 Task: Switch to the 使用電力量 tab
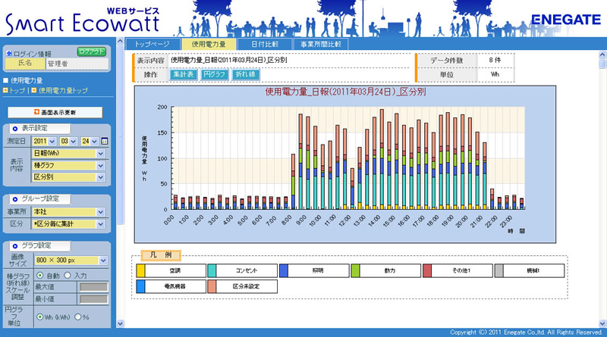209,44
